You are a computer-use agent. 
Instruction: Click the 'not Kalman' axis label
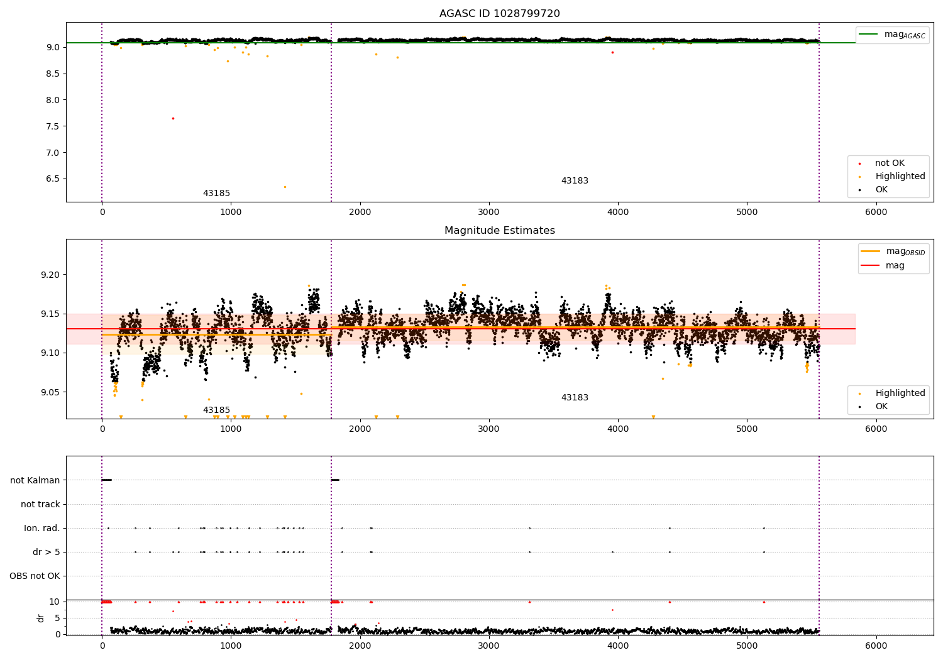pos(35,481)
